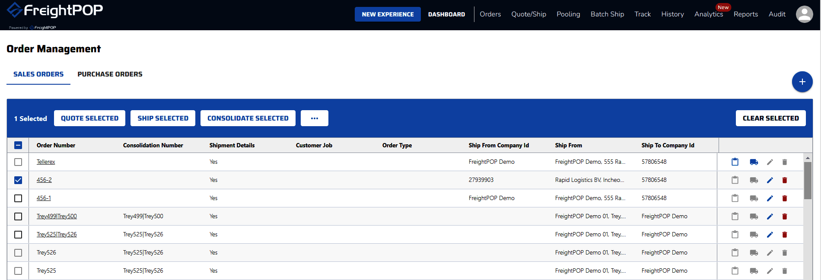The width and height of the screenshot is (821, 280).
Task: Click the table's vertical scrollbar thumb
Action: [x=808, y=181]
